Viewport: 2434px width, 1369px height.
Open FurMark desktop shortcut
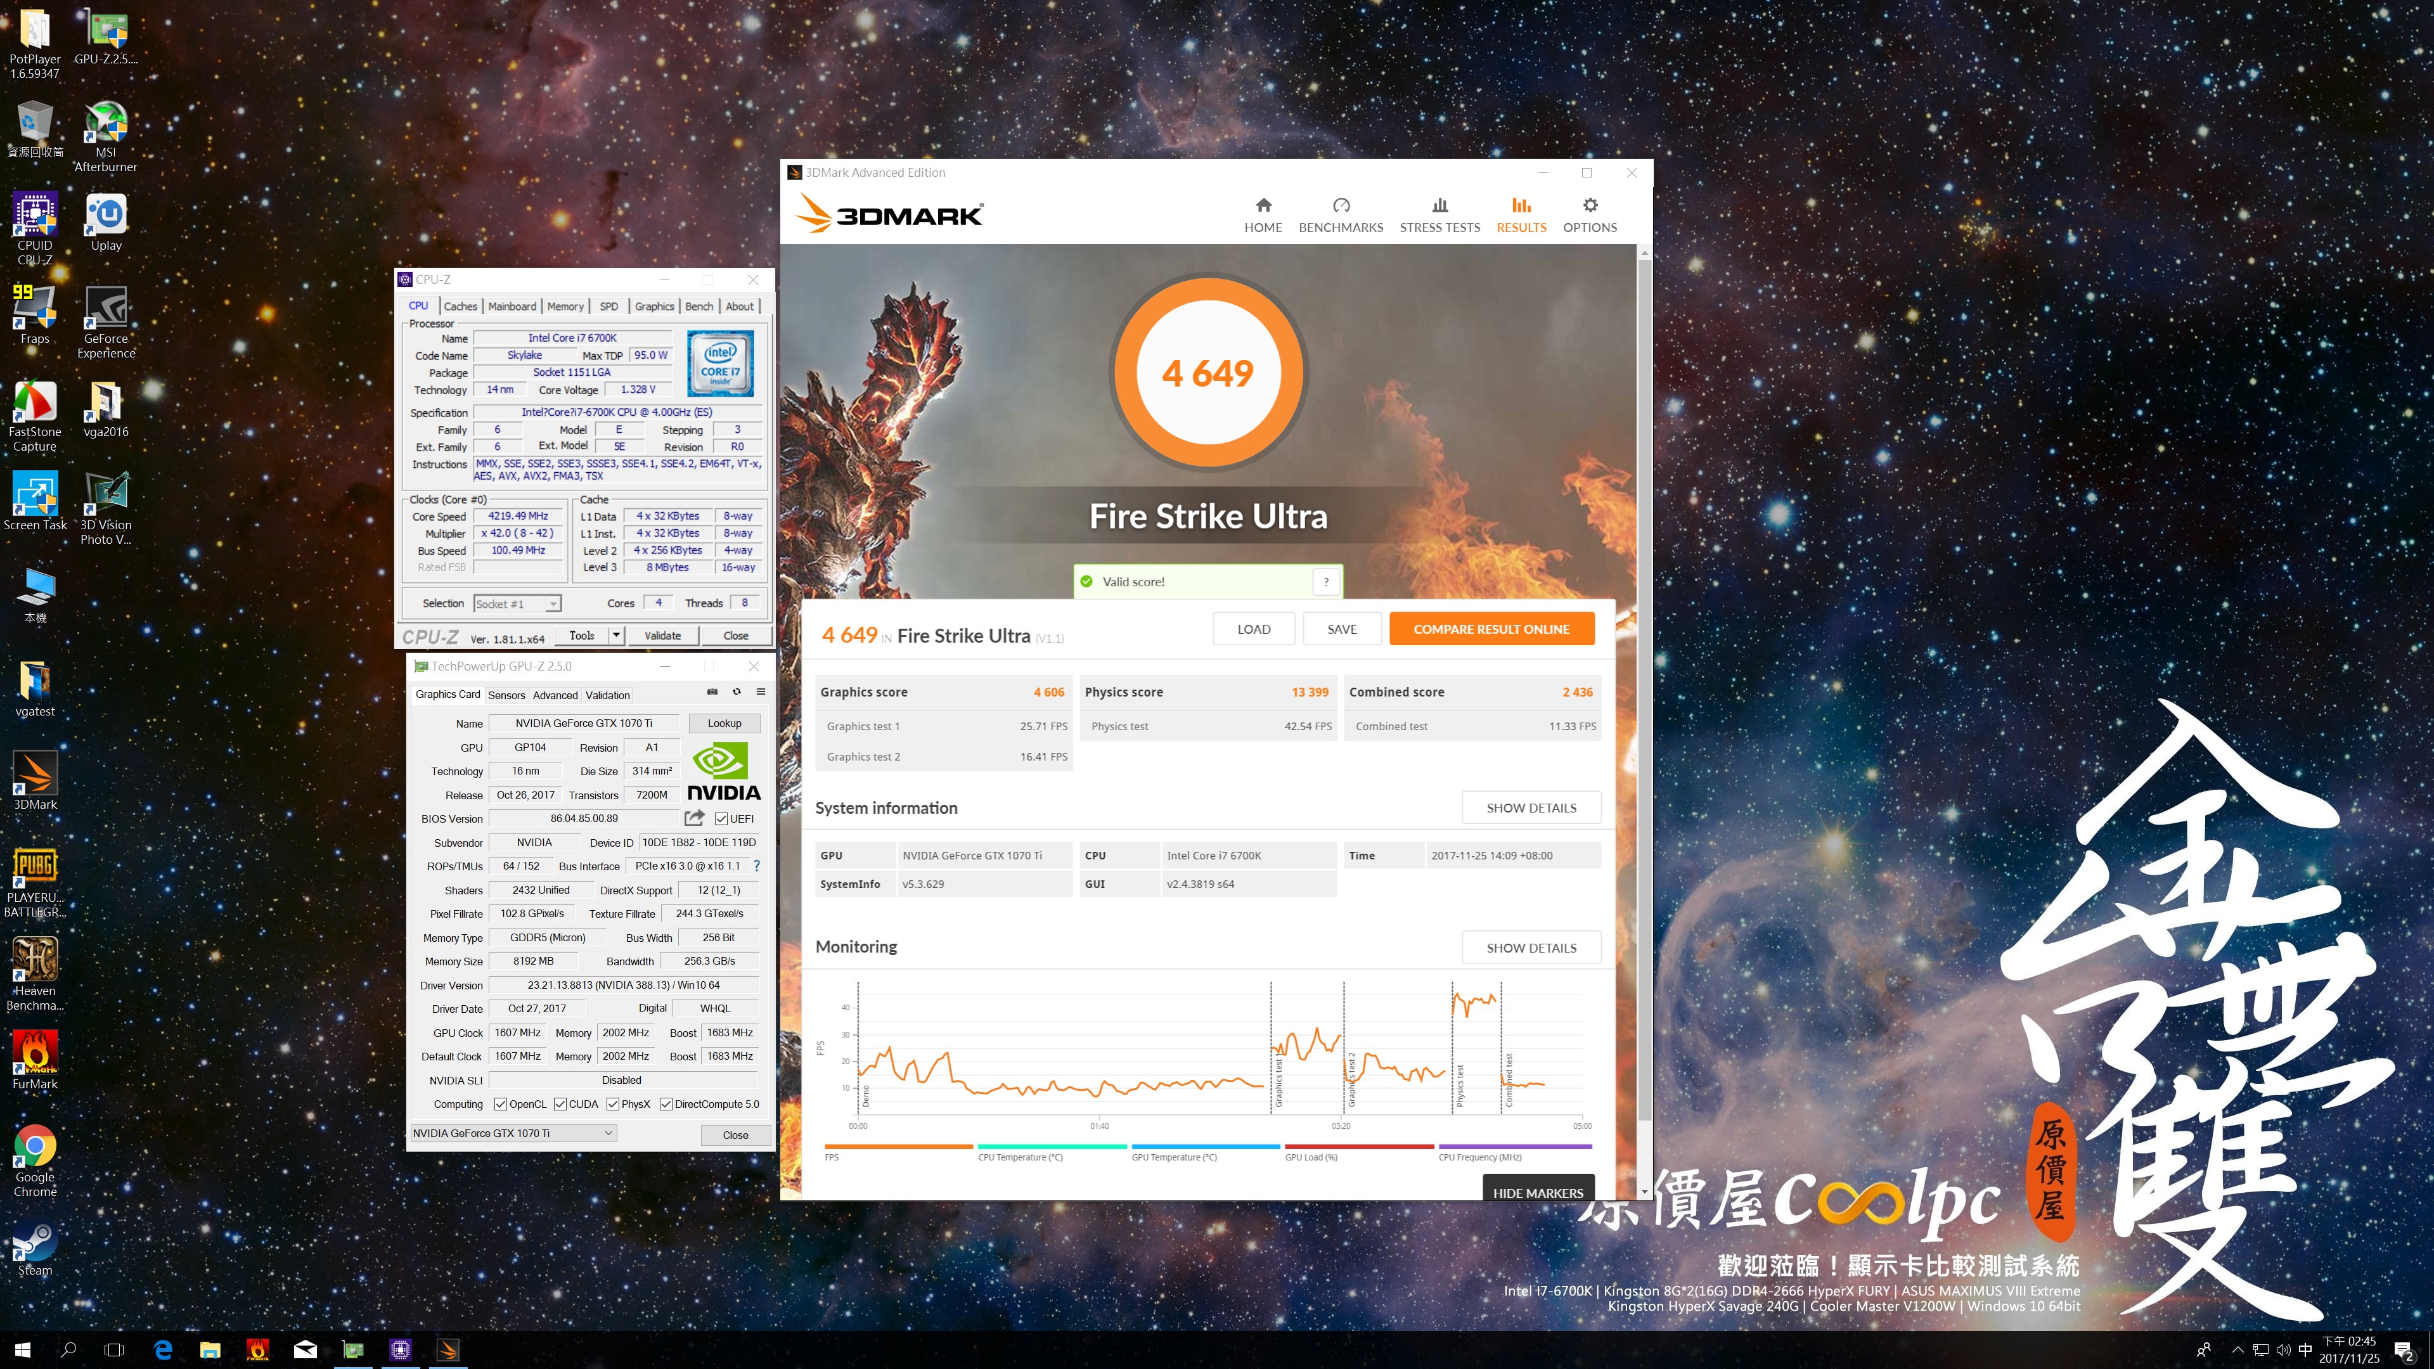(x=35, y=1059)
